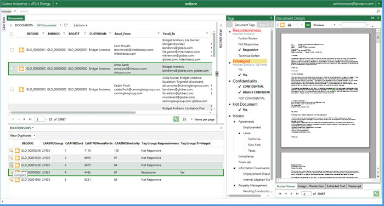This screenshot has height=206, width=384.
Task: Open the Case View side tab
Action: [x=4, y=24]
